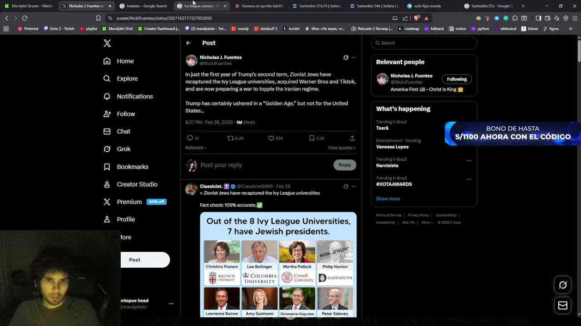The width and height of the screenshot is (581, 326).
Task: Click the Grok icon on Fuentes' post
Action: [x=346, y=58]
